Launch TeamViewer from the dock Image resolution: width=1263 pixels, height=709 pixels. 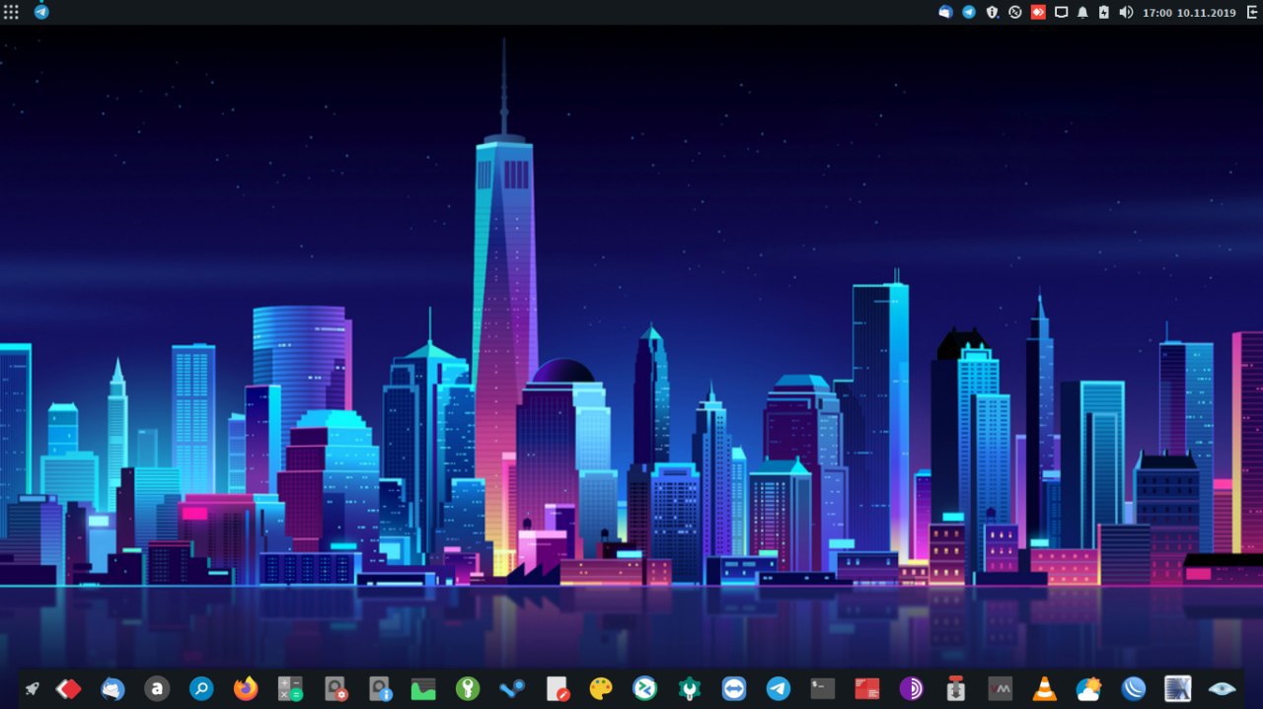[x=734, y=688]
